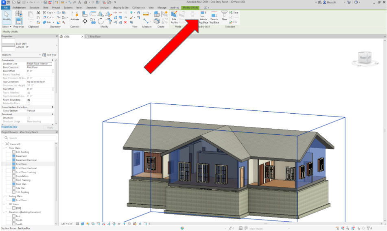The height and width of the screenshot is (231, 387).
Task: Click the Edit Type button
Action: click(49, 55)
